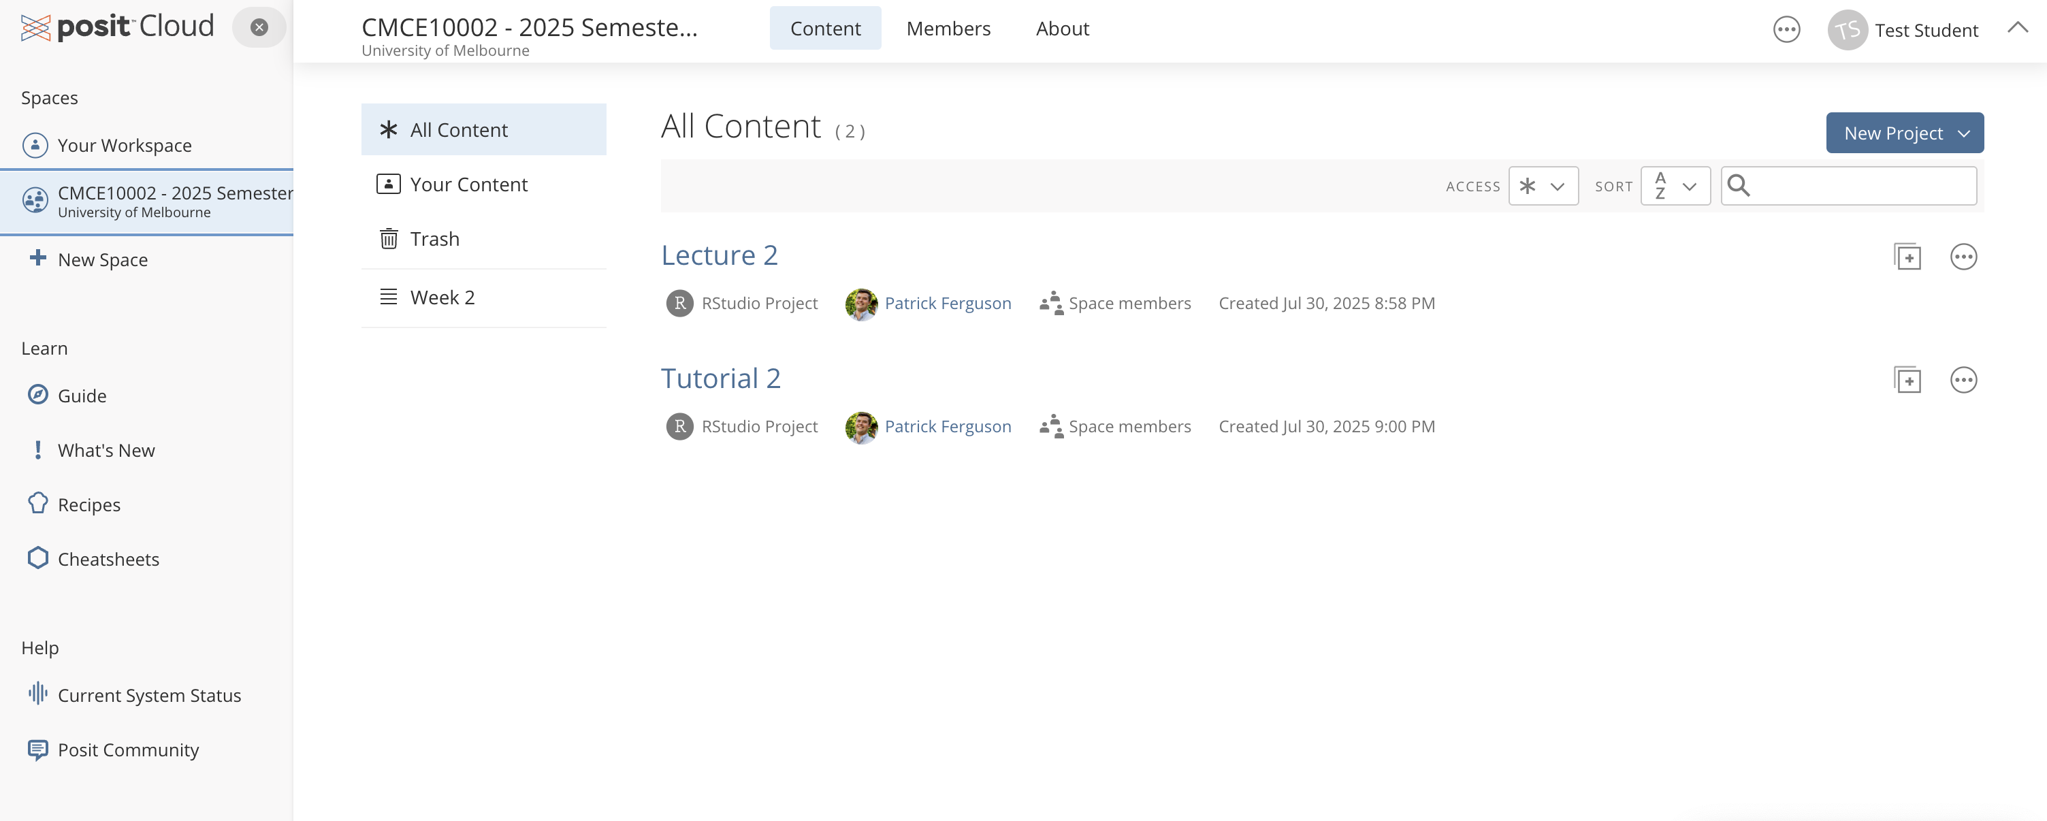The width and height of the screenshot is (2047, 821).
Task: Make a copy of Lecture 2
Action: coord(1907,257)
